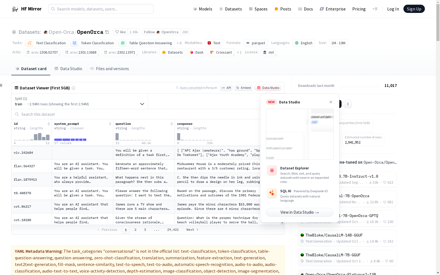Close the Data Studio popup
The width and height of the screenshot is (440, 275).
[x=331, y=102]
